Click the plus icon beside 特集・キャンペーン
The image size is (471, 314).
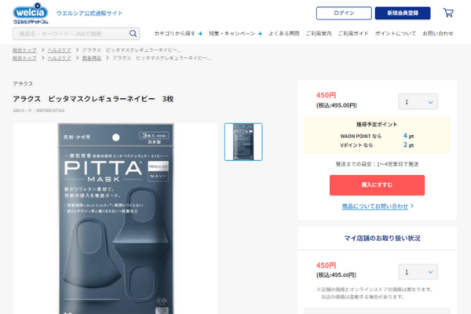[x=260, y=34]
